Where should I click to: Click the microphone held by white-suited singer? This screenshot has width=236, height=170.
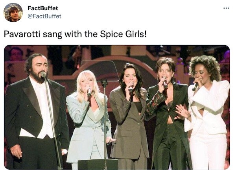click(195, 85)
